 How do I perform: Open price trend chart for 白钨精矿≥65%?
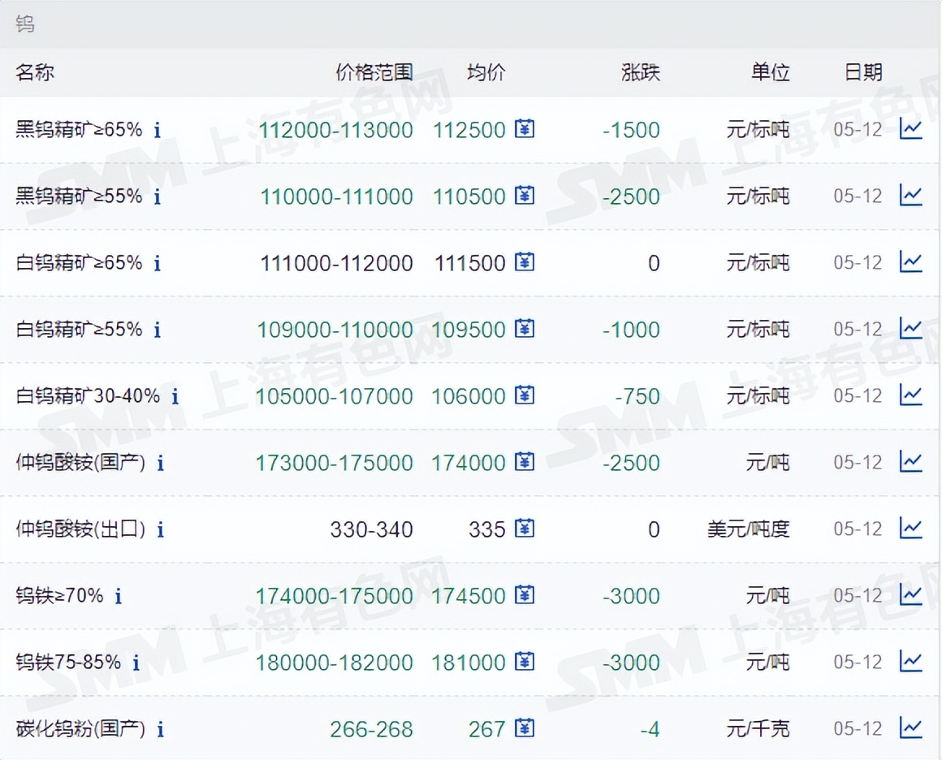911,262
